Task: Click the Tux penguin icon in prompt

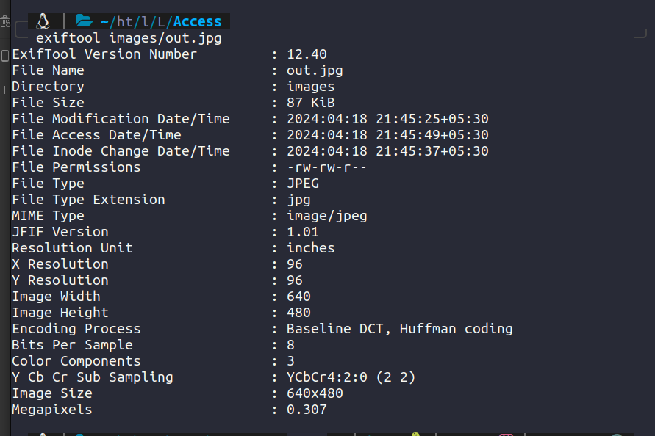Action: [x=43, y=21]
